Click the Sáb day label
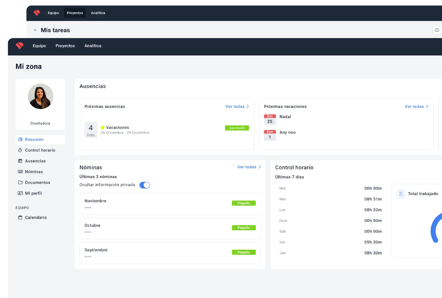442x298 pixels. click(x=283, y=232)
